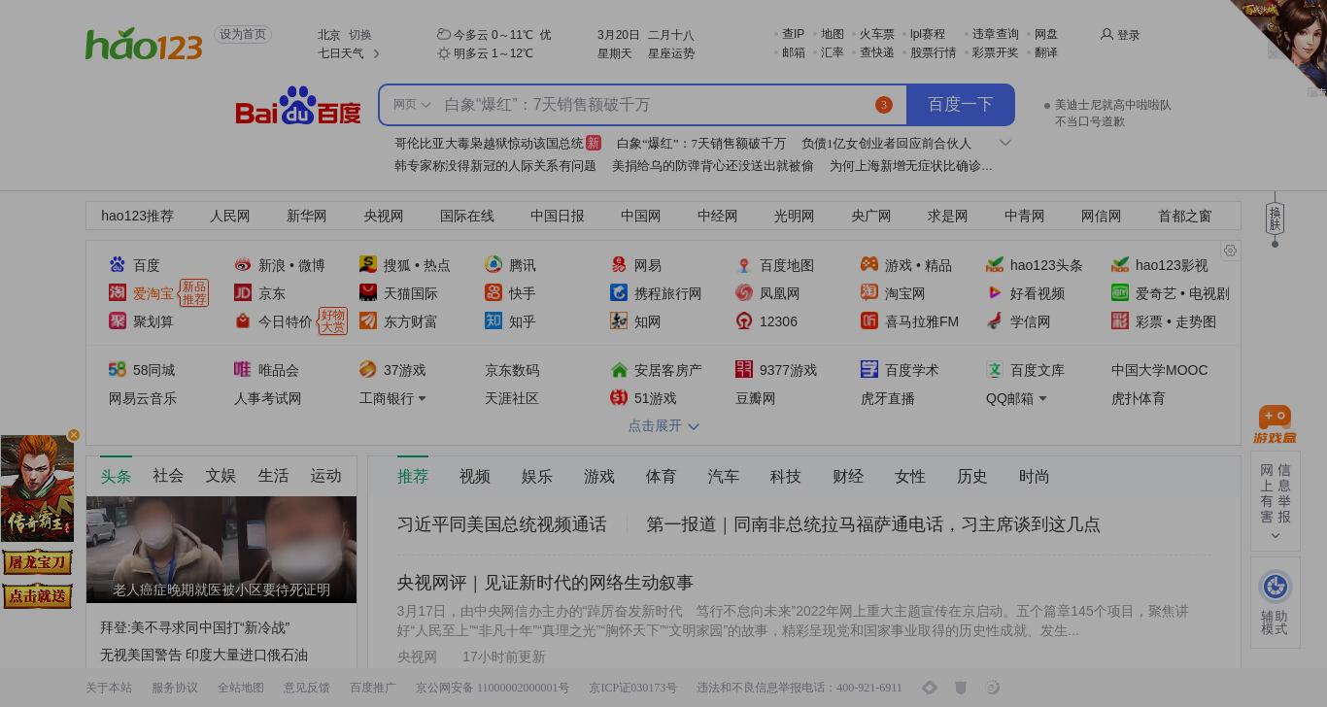Open the hao123 logo
Image resolution: width=1327 pixels, height=707 pixels.
coord(144,44)
